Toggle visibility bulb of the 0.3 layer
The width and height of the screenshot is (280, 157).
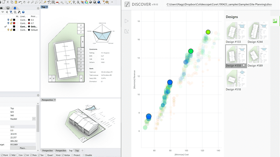click(8, 20)
